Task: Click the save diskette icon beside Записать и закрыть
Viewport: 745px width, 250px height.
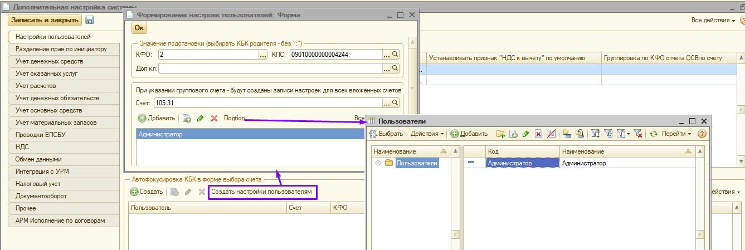Action: pos(89,20)
